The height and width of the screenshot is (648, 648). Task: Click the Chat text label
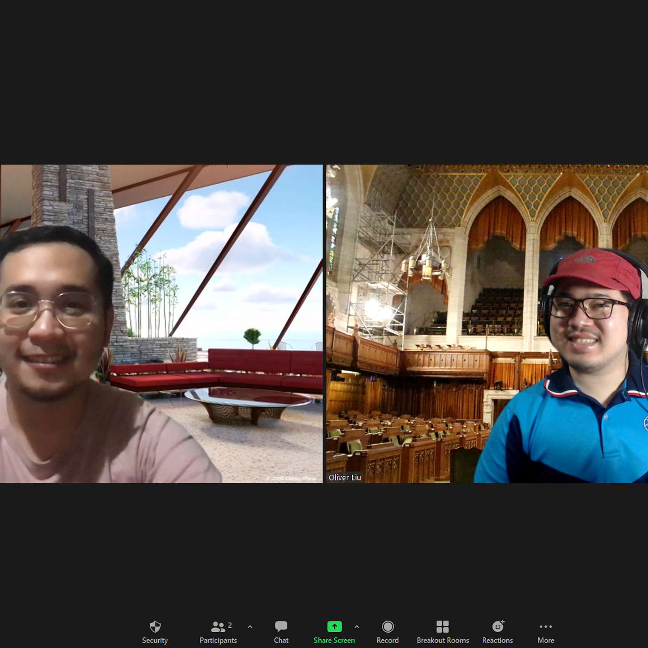pyautogui.click(x=281, y=640)
